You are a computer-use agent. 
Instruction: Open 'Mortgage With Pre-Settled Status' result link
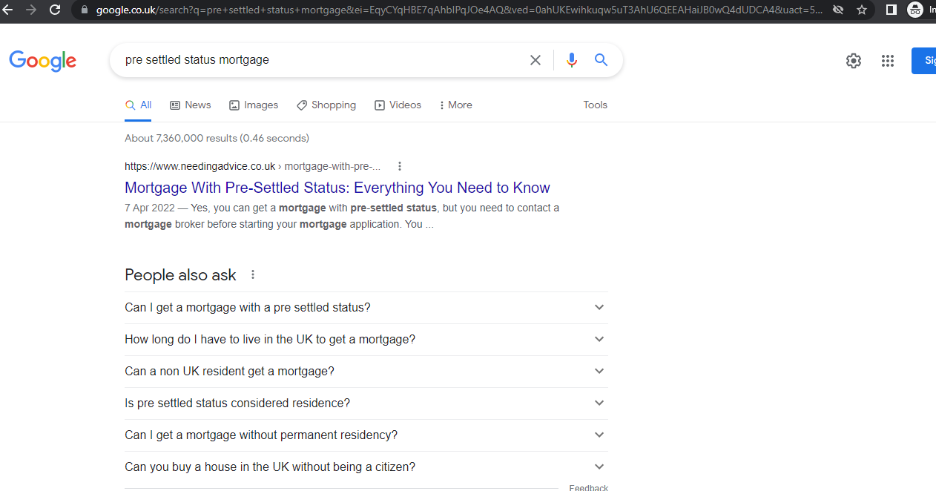pos(337,188)
